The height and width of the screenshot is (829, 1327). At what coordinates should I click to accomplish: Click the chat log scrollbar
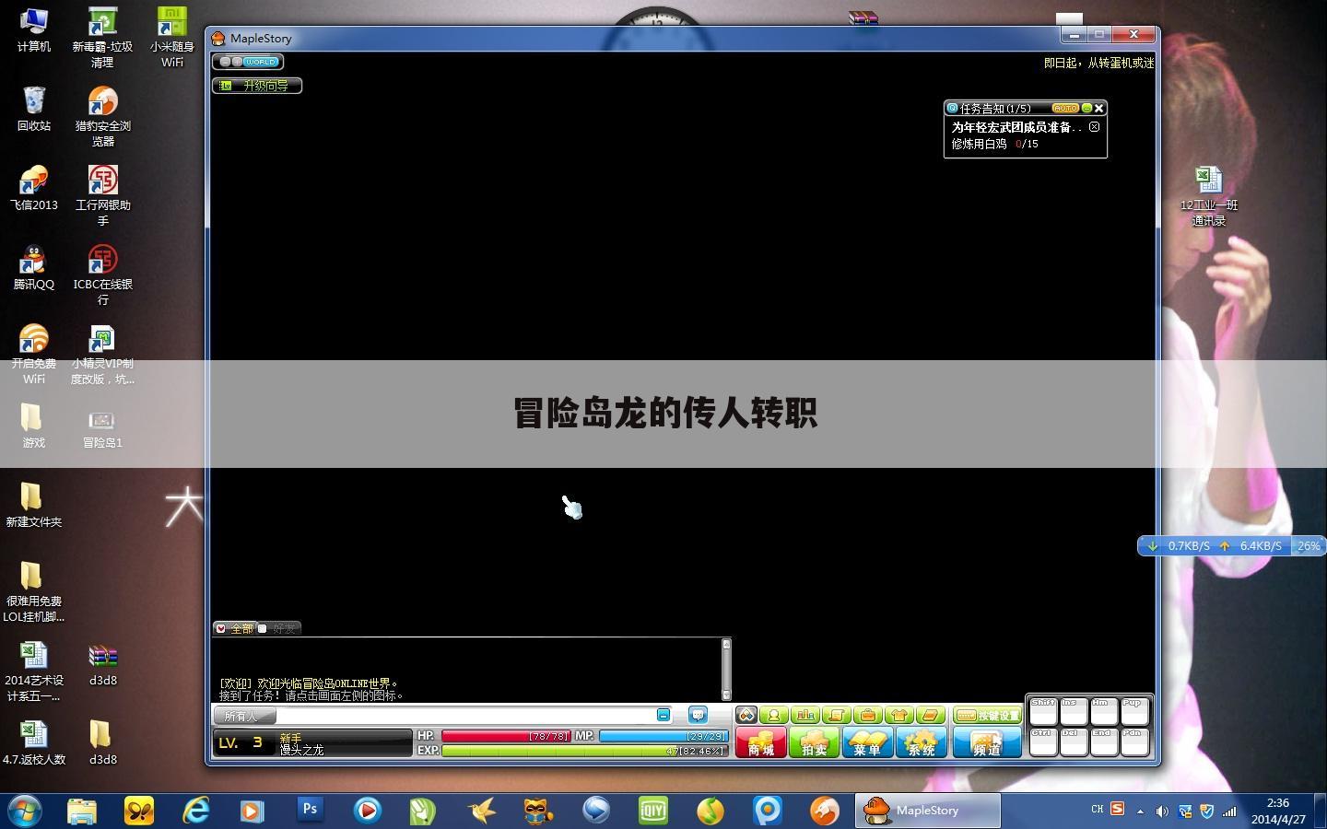pos(726,669)
